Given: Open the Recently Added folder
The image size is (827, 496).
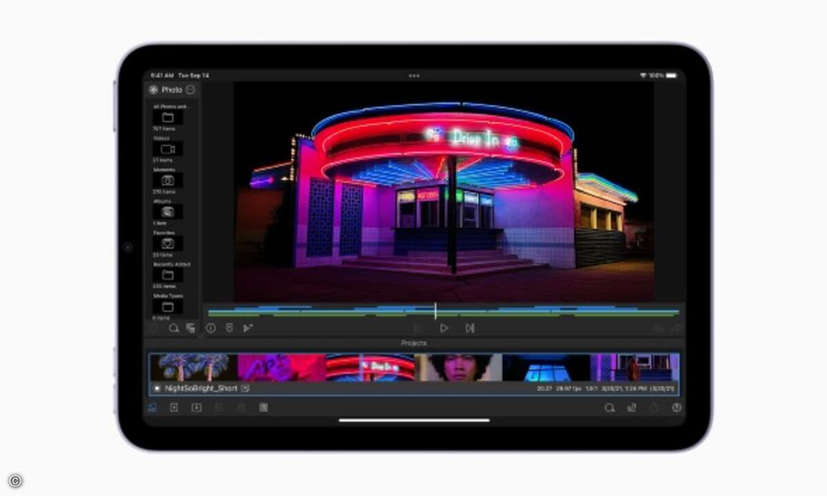Looking at the screenshot, I should (x=167, y=276).
